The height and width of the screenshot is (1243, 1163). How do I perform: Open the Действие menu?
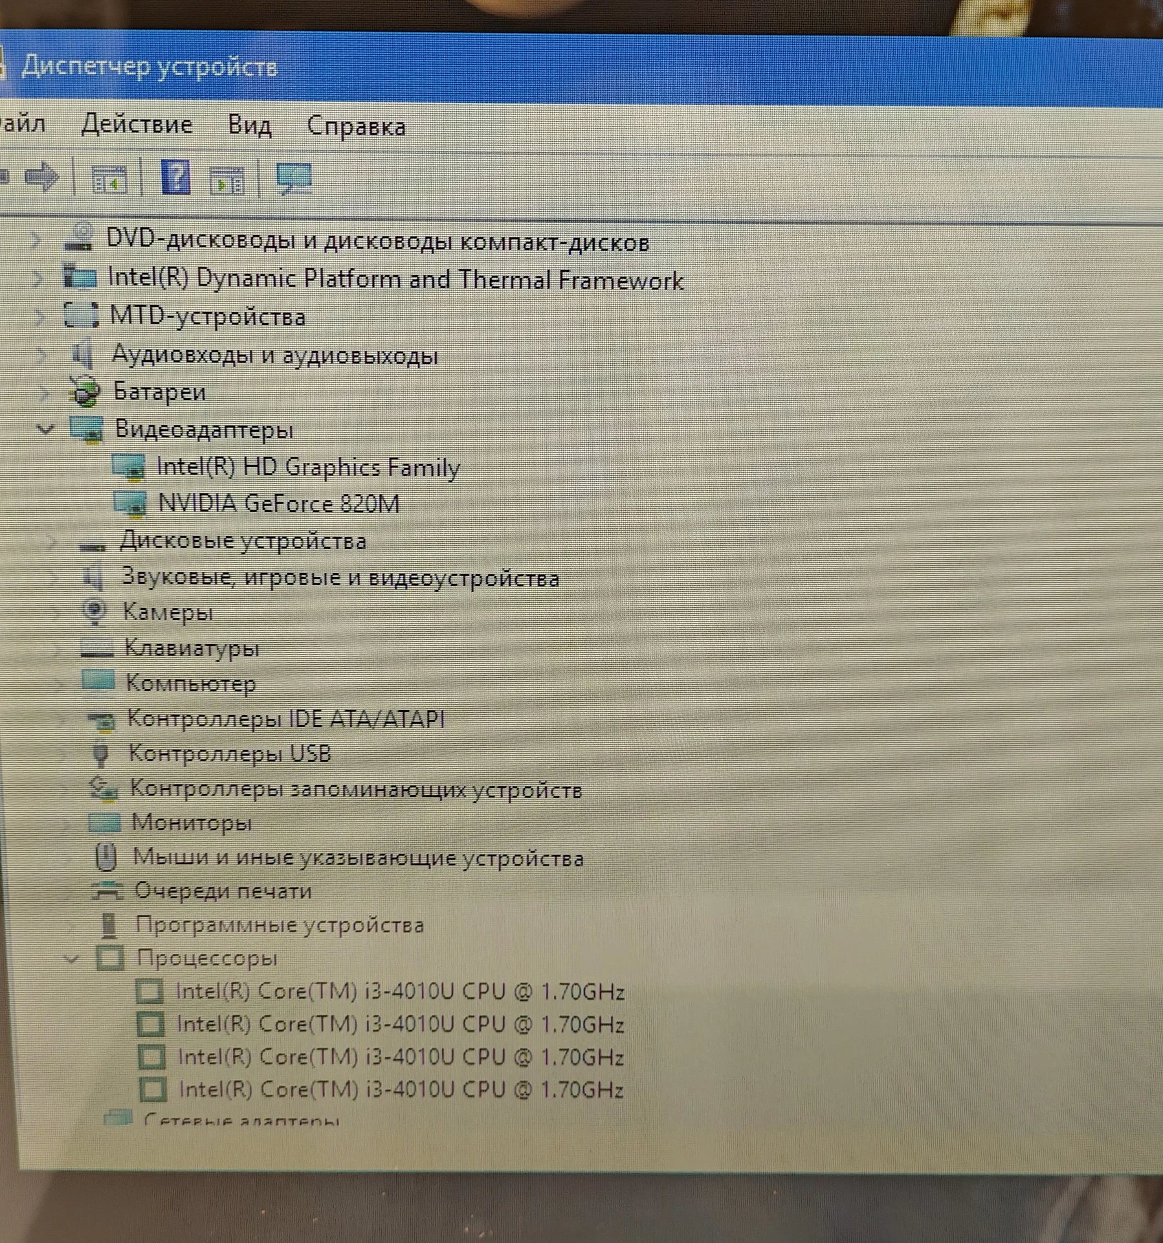point(137,124)
